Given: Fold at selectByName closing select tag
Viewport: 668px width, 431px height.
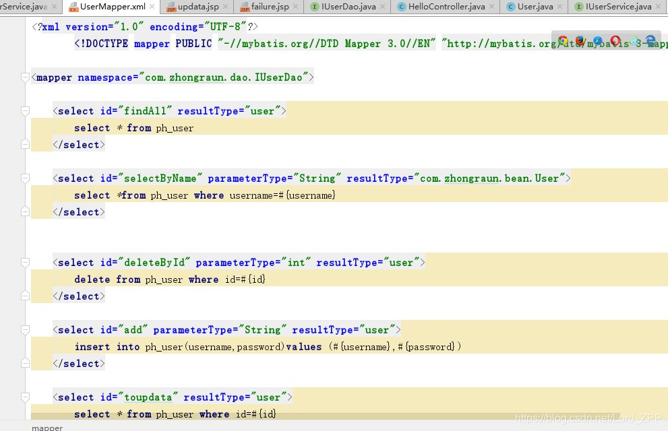Looking at the screenshot, I should (25, 211).
